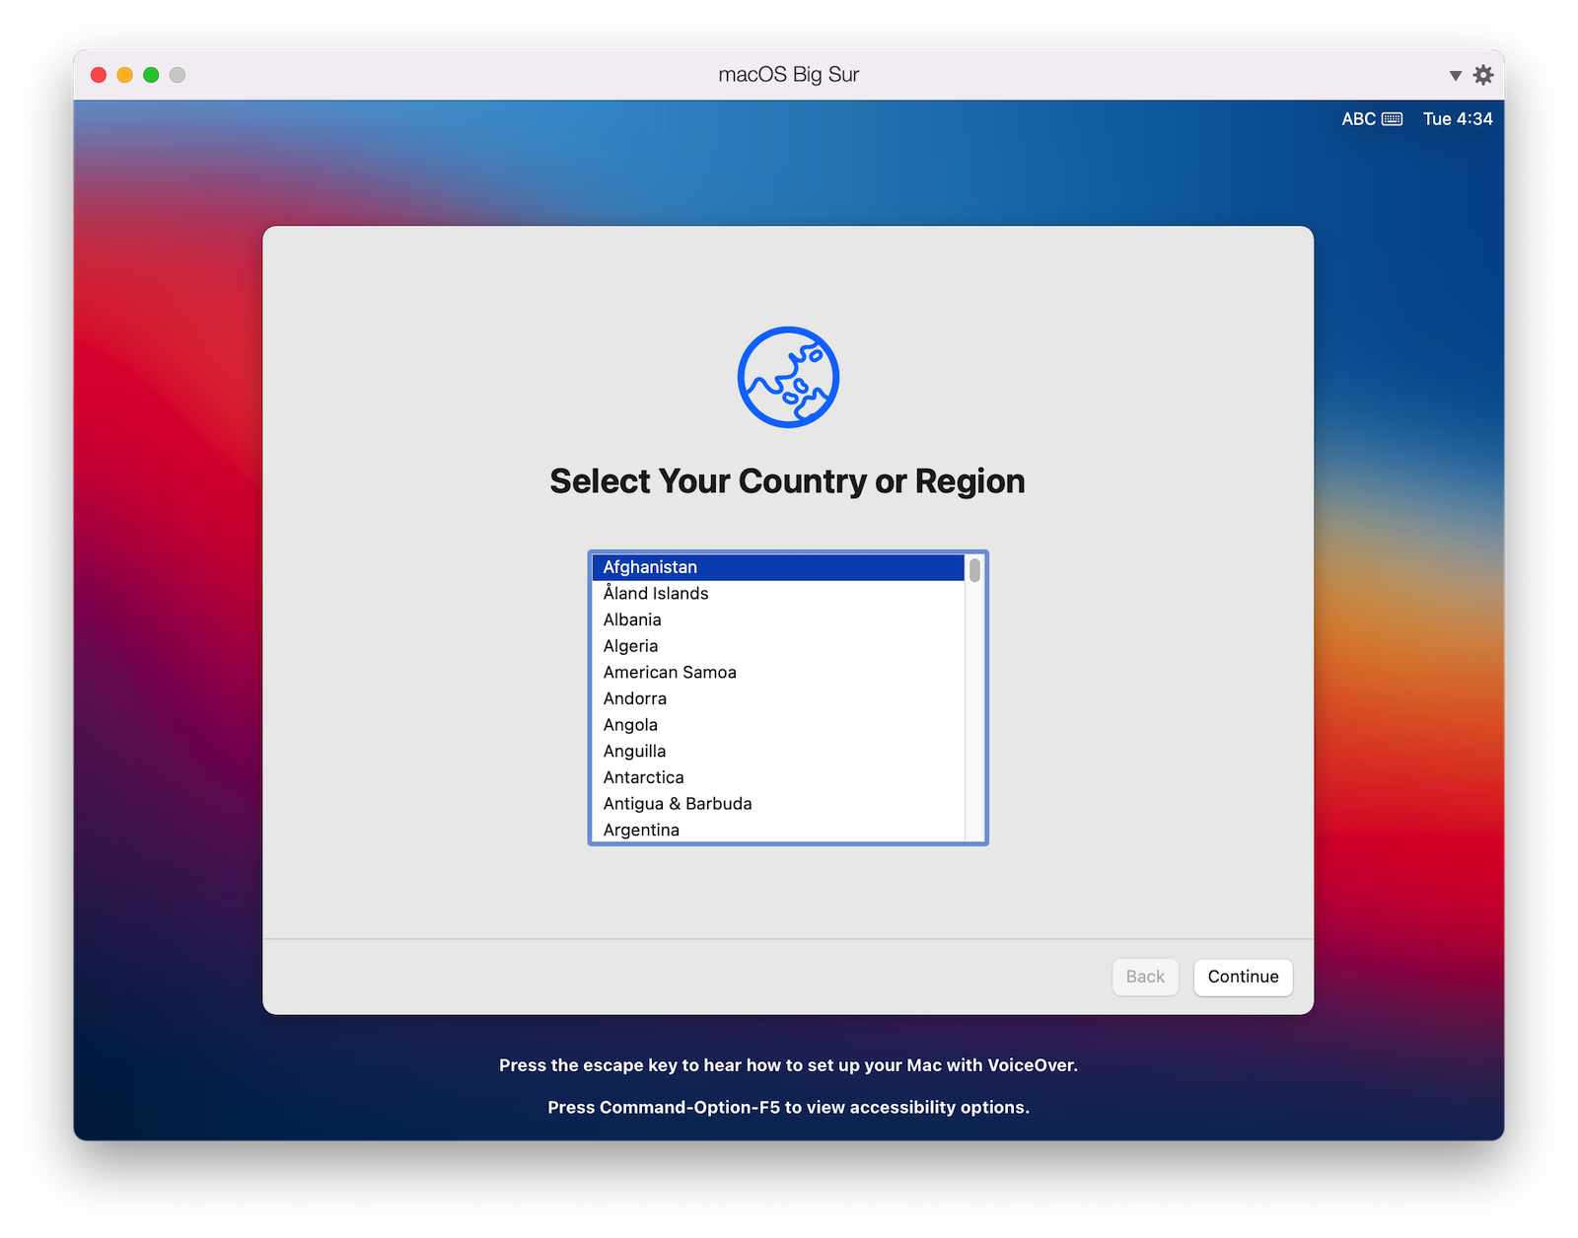Screen dimensions: 1578x1238
Task: Click the Tue 4:34 clock in menu bar
Action: [x=1457, y=118]
